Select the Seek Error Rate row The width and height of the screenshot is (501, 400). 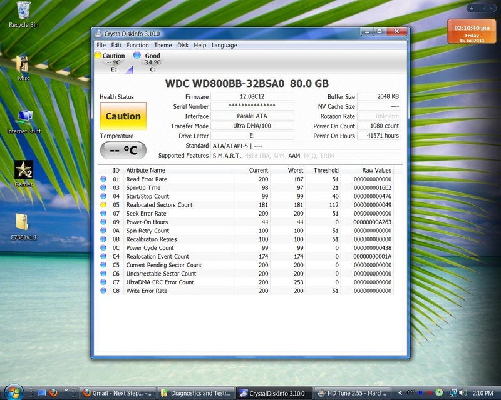(246, 213)
